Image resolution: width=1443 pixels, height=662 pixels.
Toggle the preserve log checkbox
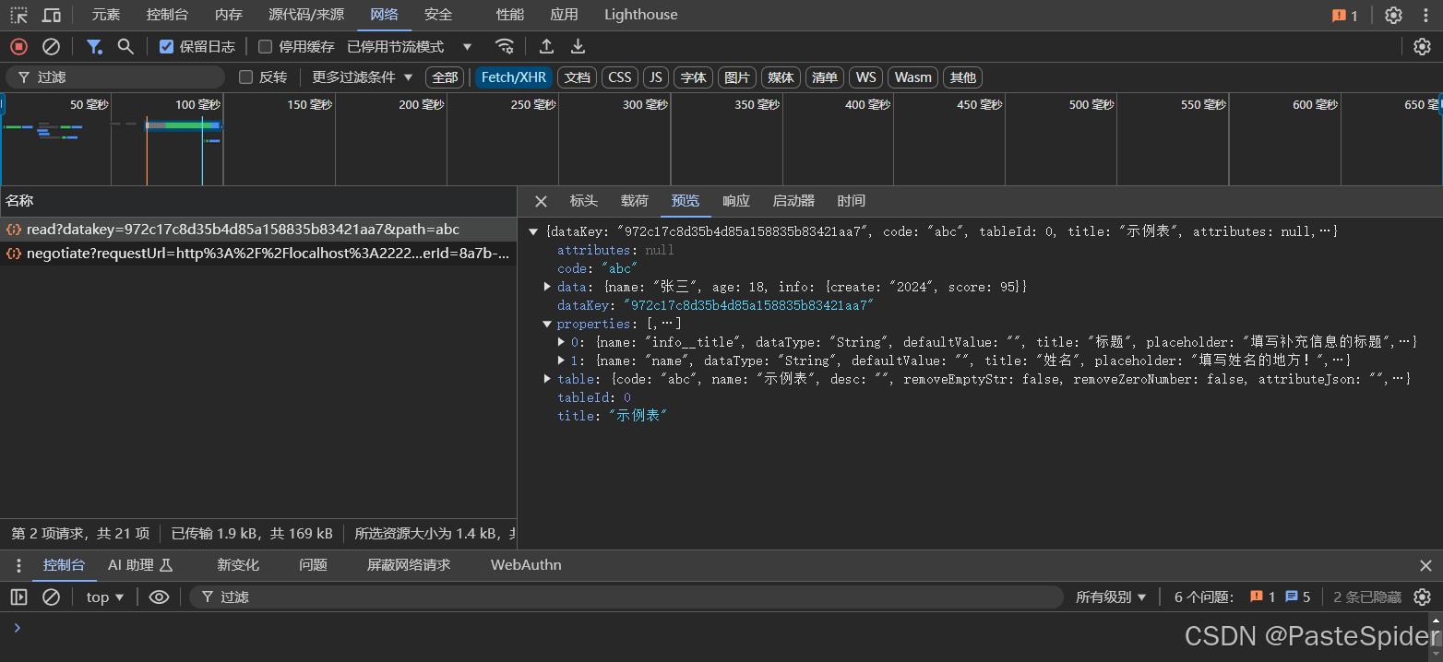[166, 46]
